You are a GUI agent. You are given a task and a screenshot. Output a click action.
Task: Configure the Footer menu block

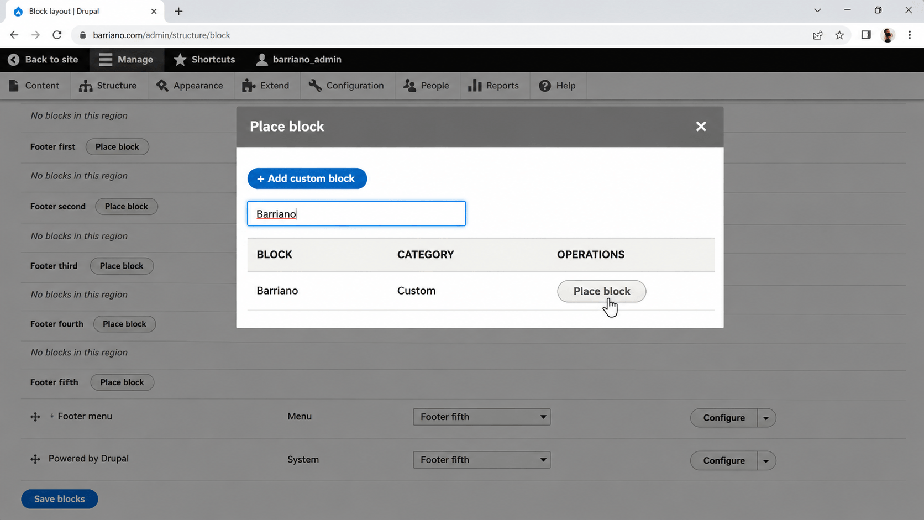pyautogui.click(x=724, y=418)
